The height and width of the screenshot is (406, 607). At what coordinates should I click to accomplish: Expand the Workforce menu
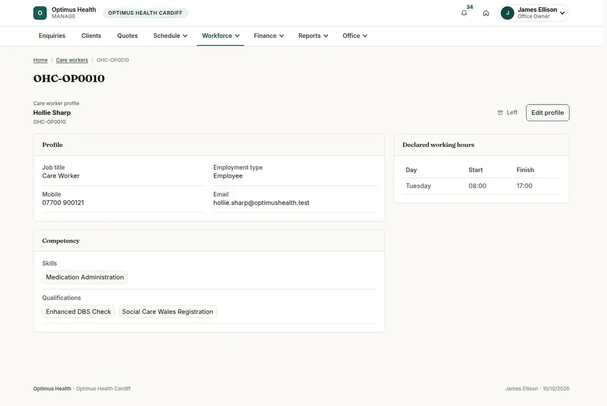[x=221, y=36]
